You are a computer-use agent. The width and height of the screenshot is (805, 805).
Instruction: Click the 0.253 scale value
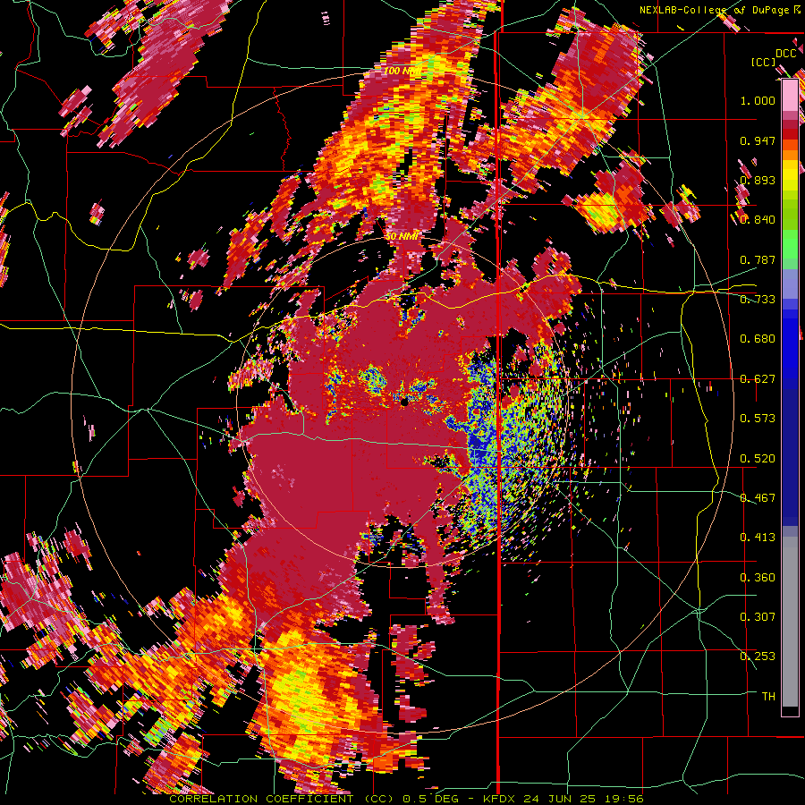point(758,657)
